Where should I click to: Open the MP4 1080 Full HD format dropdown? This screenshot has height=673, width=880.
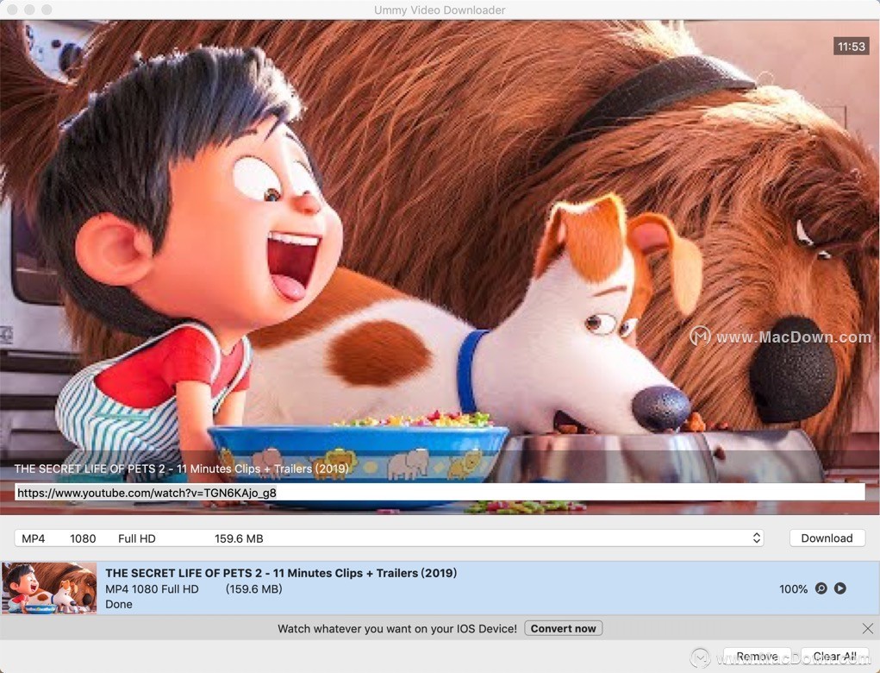tap(389, 538)
